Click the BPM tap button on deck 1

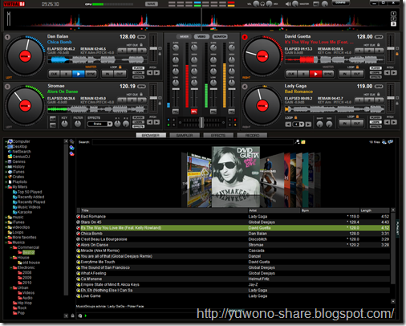[x=141, y=37]
